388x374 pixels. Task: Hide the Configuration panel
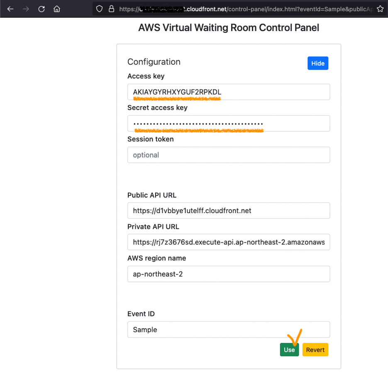click(x=318, y=63)
